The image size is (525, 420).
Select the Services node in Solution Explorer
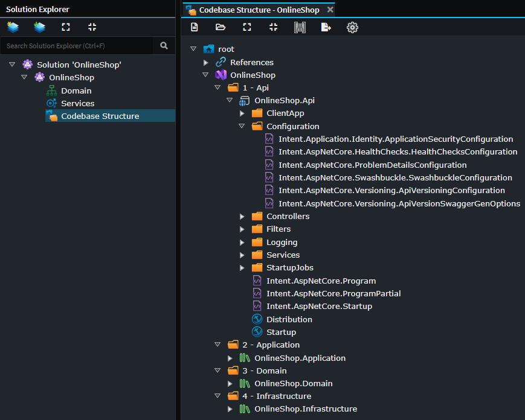[x=77, y=103]
